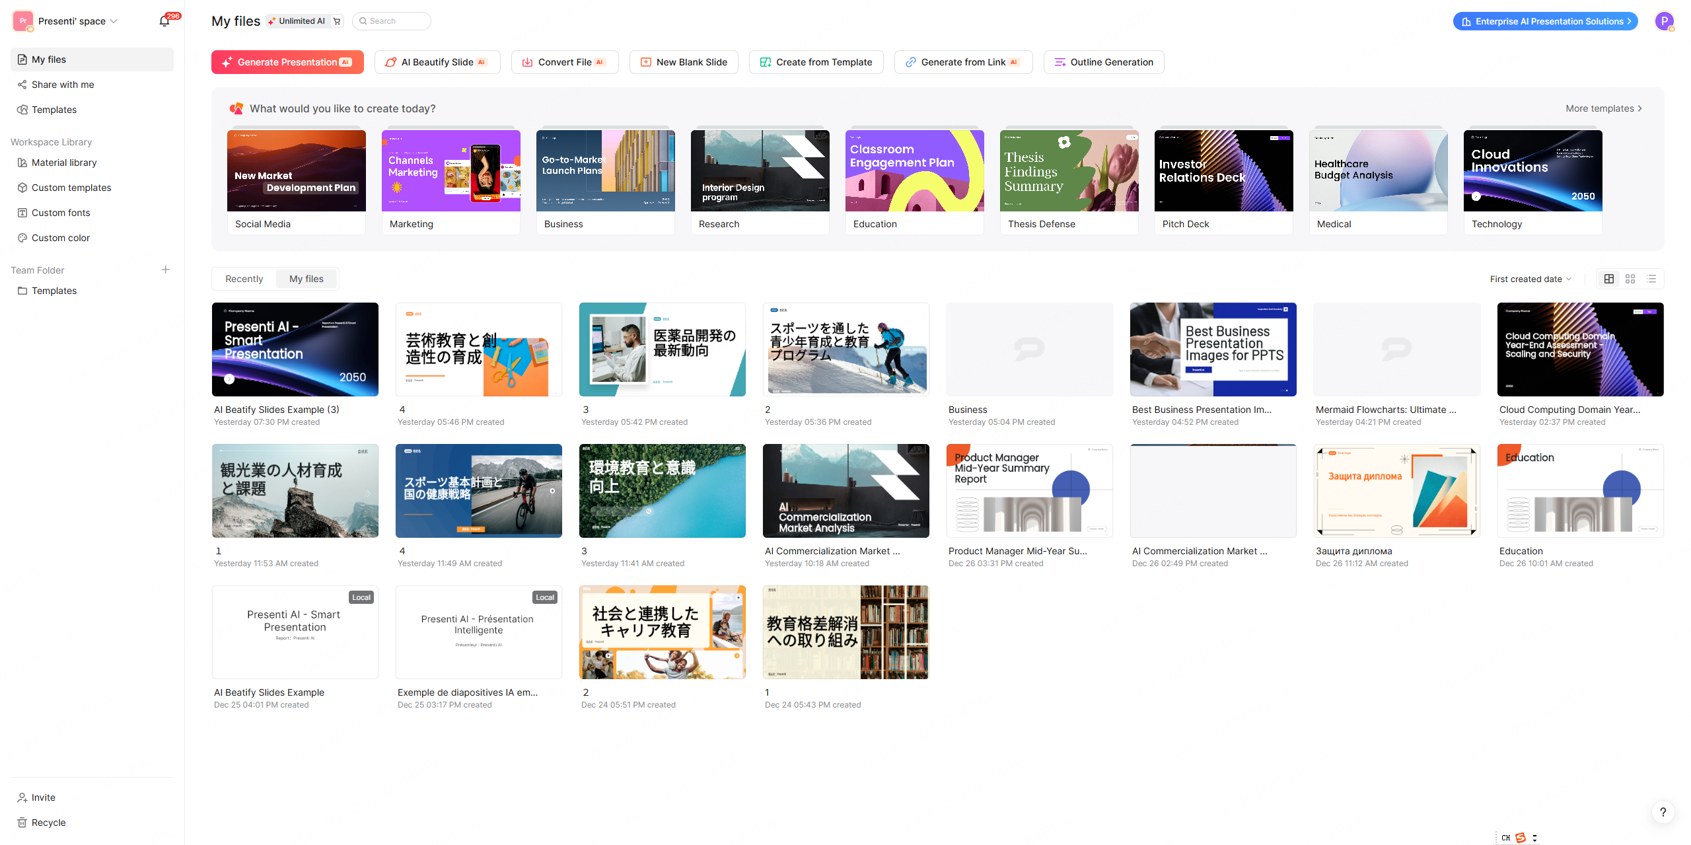Switch to the Recently tab
Image resolution: width=1691 pixels, height=845 pixels.
pyautogui.click(x=244, y=279)
